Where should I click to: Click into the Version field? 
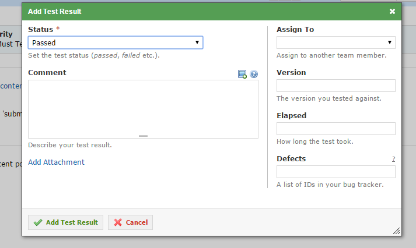point(336,86)
